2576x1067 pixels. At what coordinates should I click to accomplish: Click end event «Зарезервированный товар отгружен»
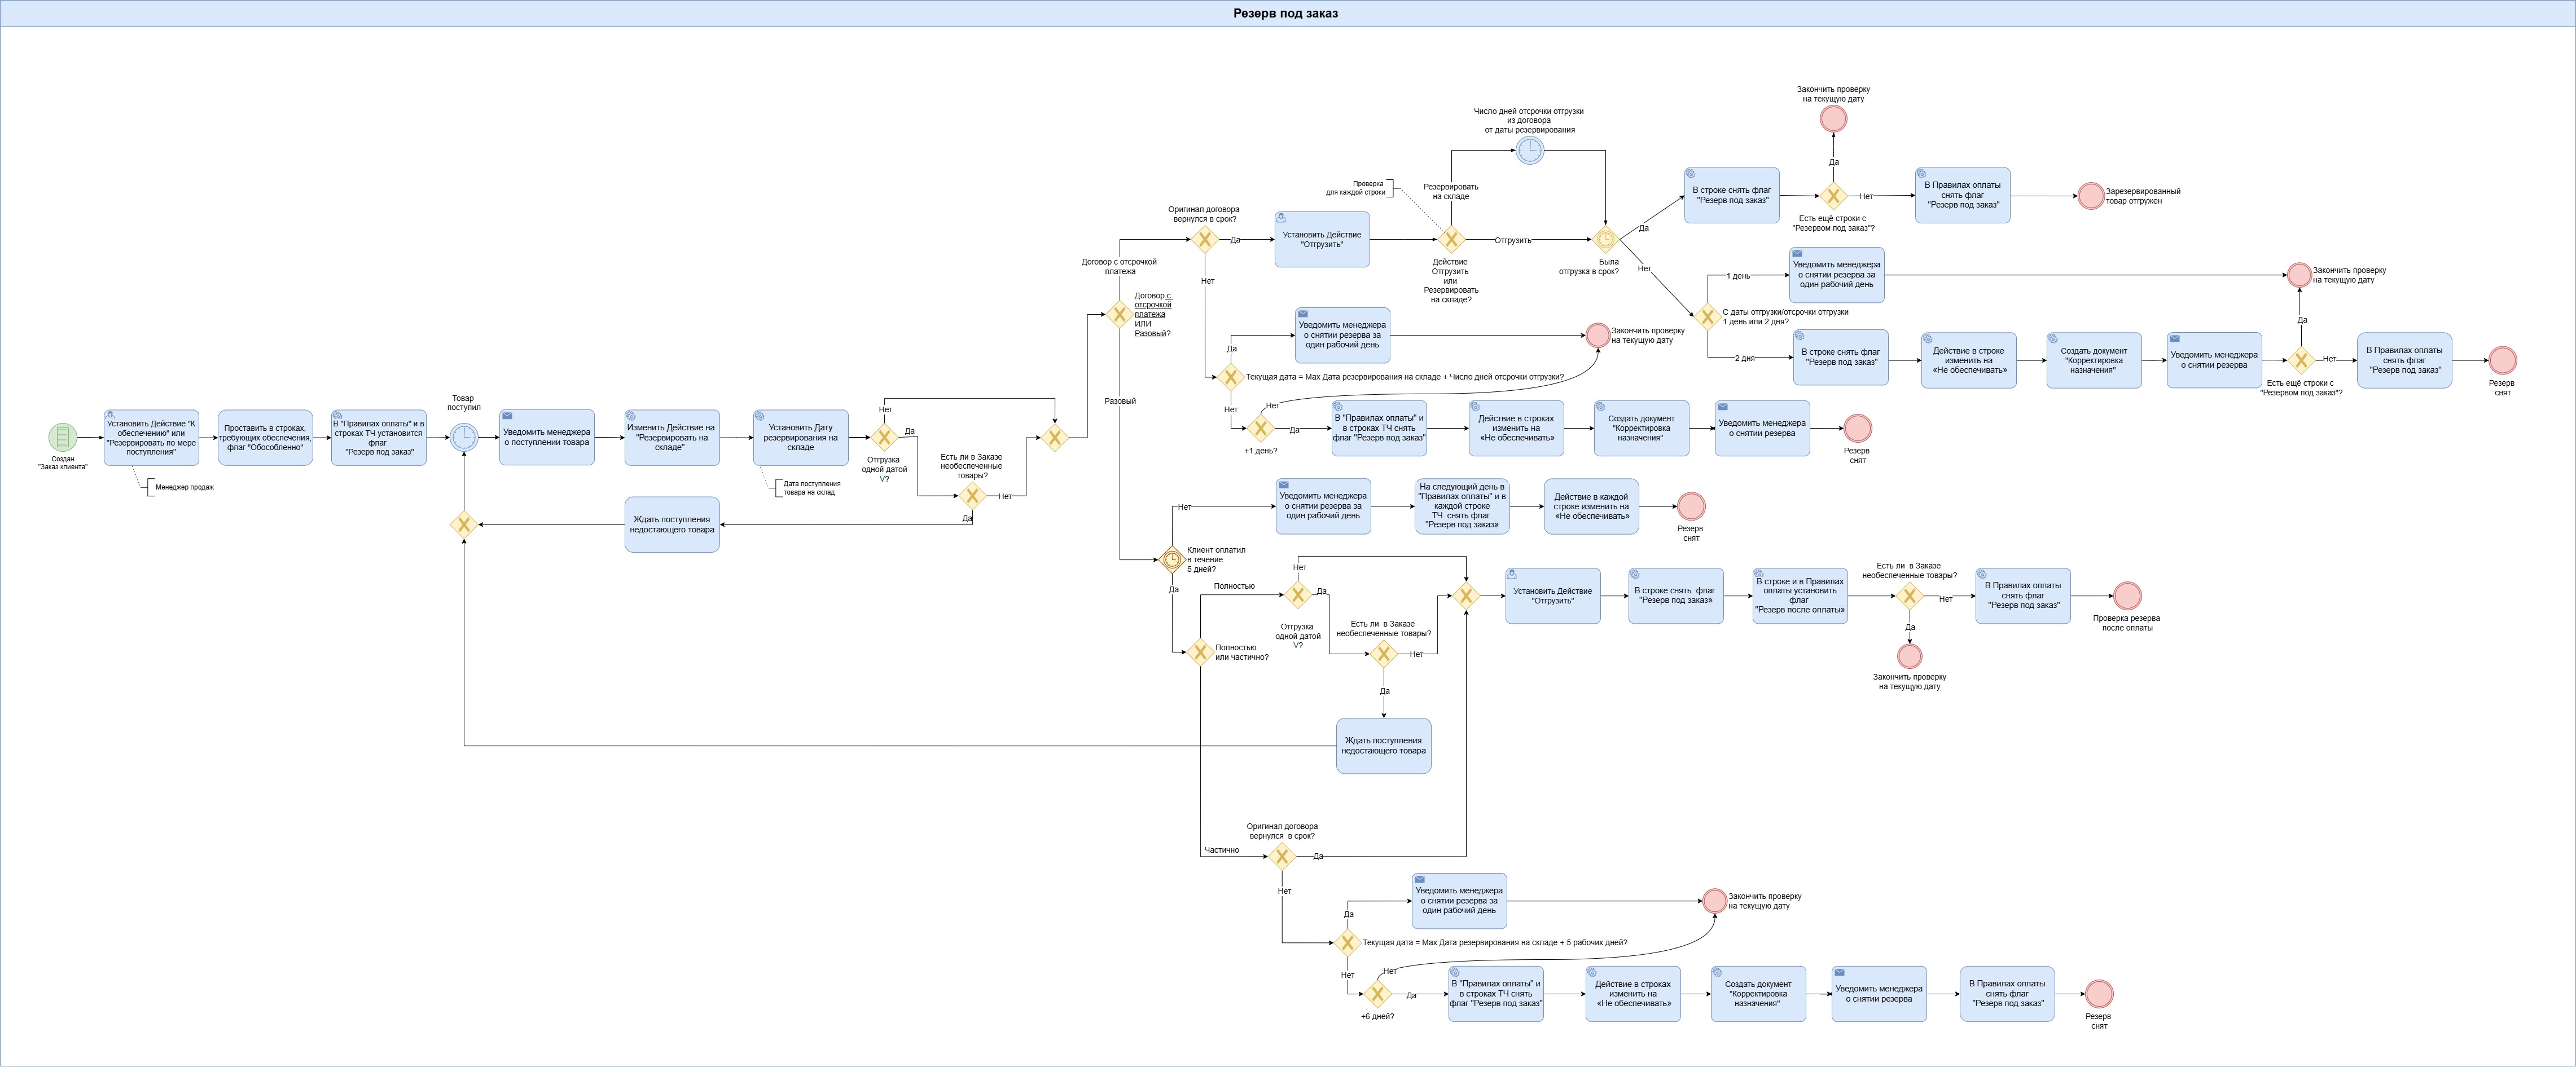[2091, 196]
